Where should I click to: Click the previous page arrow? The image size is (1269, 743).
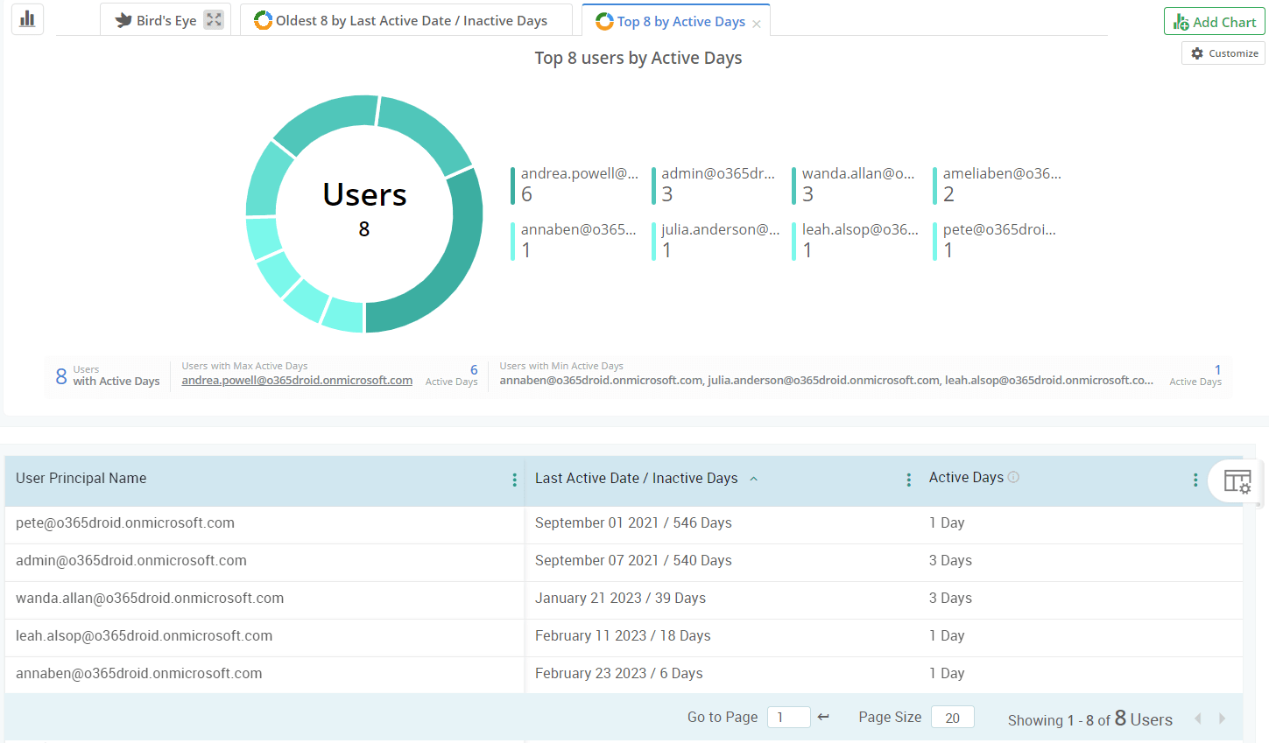(x=1198, y=718)
